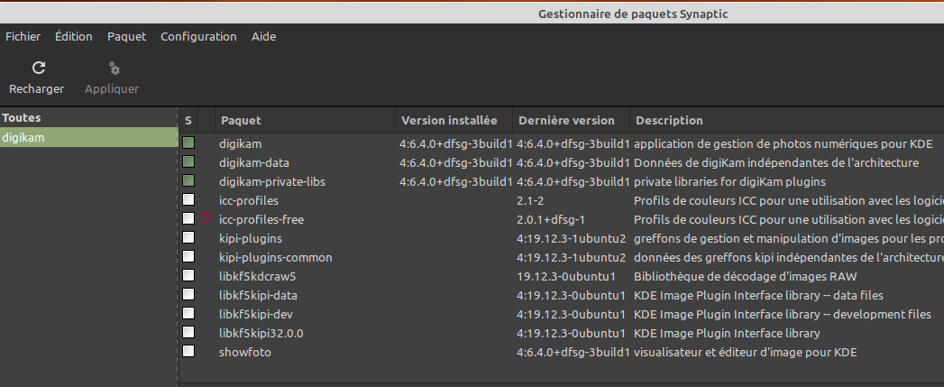Click latest version of kipi-plugins-common row

[572, 257]
